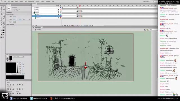Open the workspace switcher dropdown in top bar
Image resolution: width=180 pixels, height=101 pixels.
(x=147, y=1)
